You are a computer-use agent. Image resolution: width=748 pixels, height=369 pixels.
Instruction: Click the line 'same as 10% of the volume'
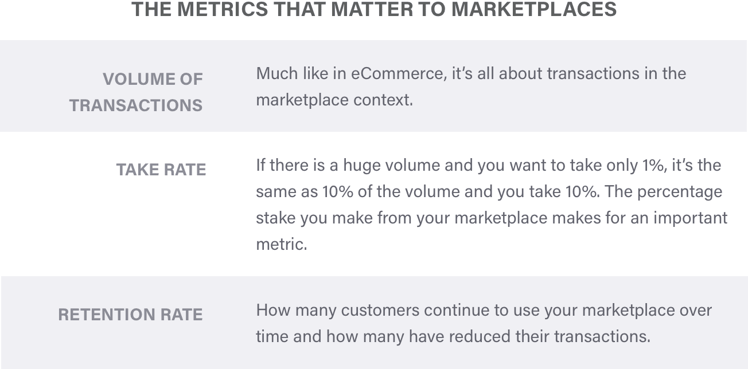pyautogui.click(x=489, y=192)
